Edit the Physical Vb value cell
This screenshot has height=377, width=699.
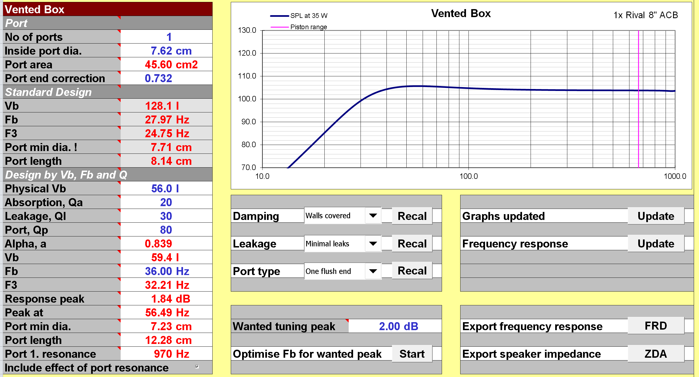[166, 188]
